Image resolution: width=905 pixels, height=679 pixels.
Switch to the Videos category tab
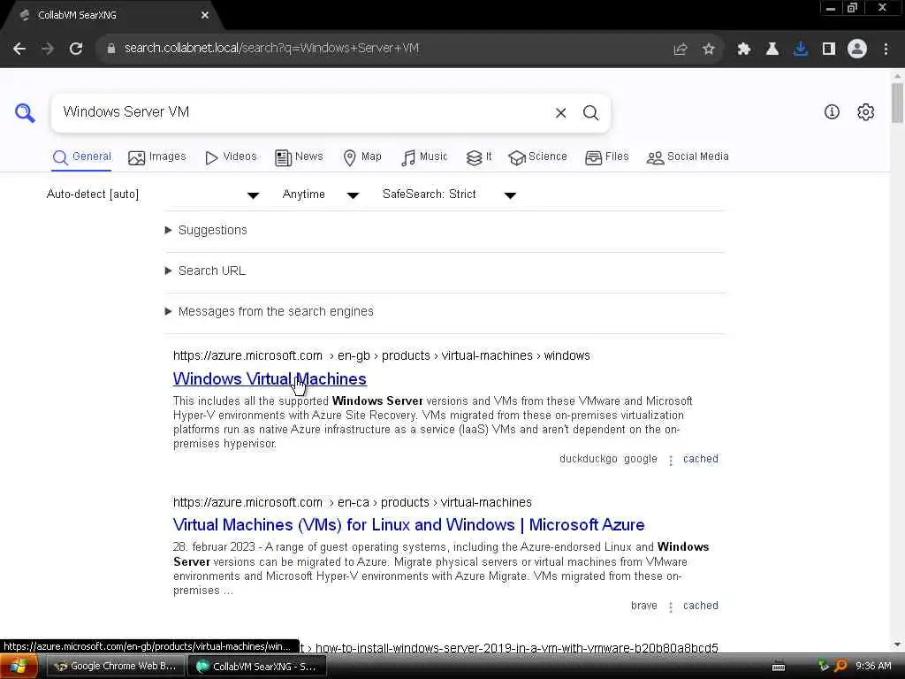coord(231,157)
